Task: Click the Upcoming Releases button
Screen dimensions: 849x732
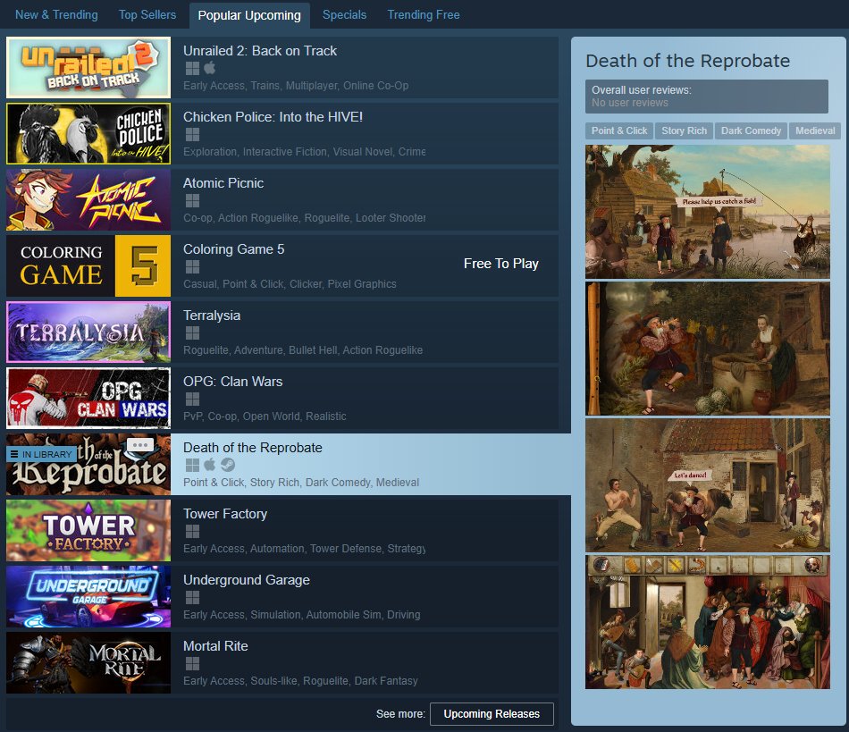Action: click(x=492, y=713)
